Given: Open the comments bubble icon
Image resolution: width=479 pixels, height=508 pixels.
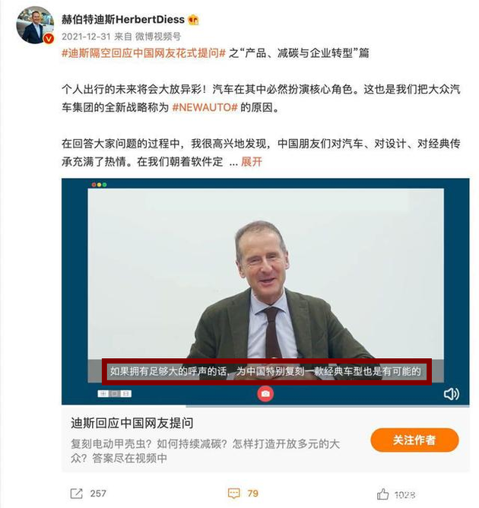Looking at the screenshot, I should [x=234, y=494].
